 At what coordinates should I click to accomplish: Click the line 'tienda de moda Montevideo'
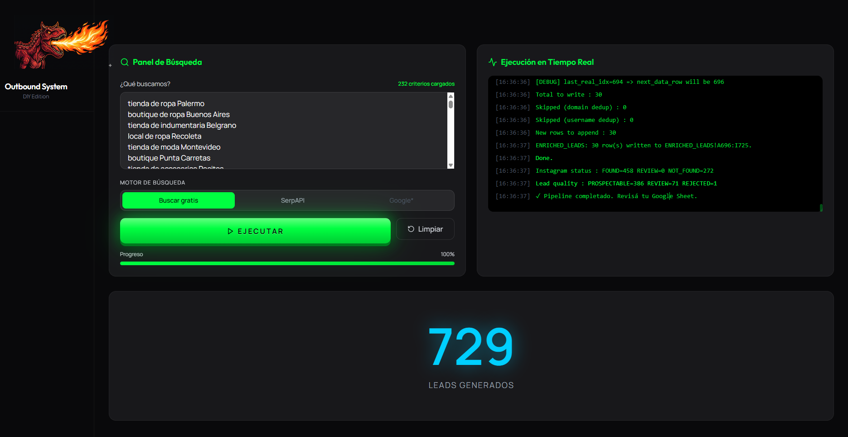point(174,147)
